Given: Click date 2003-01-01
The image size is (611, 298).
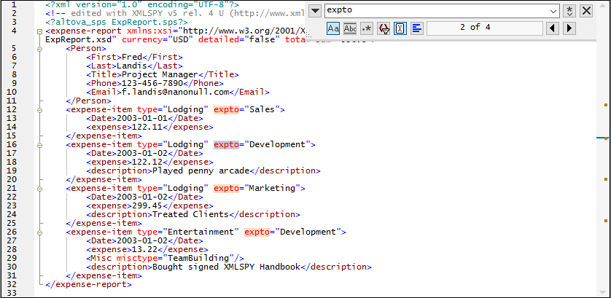Looking at the screenshot, I should pyautogui.click(x=142, y=119).
